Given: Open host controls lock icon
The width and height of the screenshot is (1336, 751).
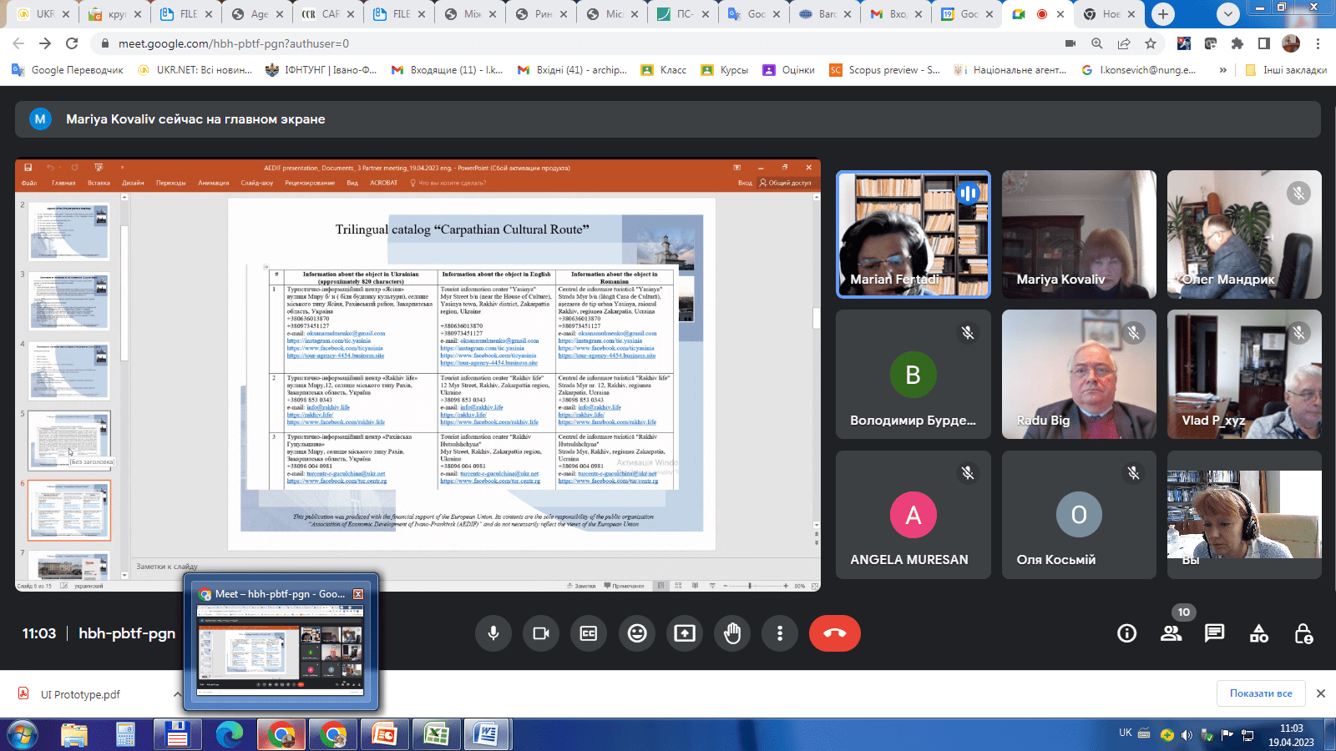Looking at the screenshot, I should pos(1303,633).
